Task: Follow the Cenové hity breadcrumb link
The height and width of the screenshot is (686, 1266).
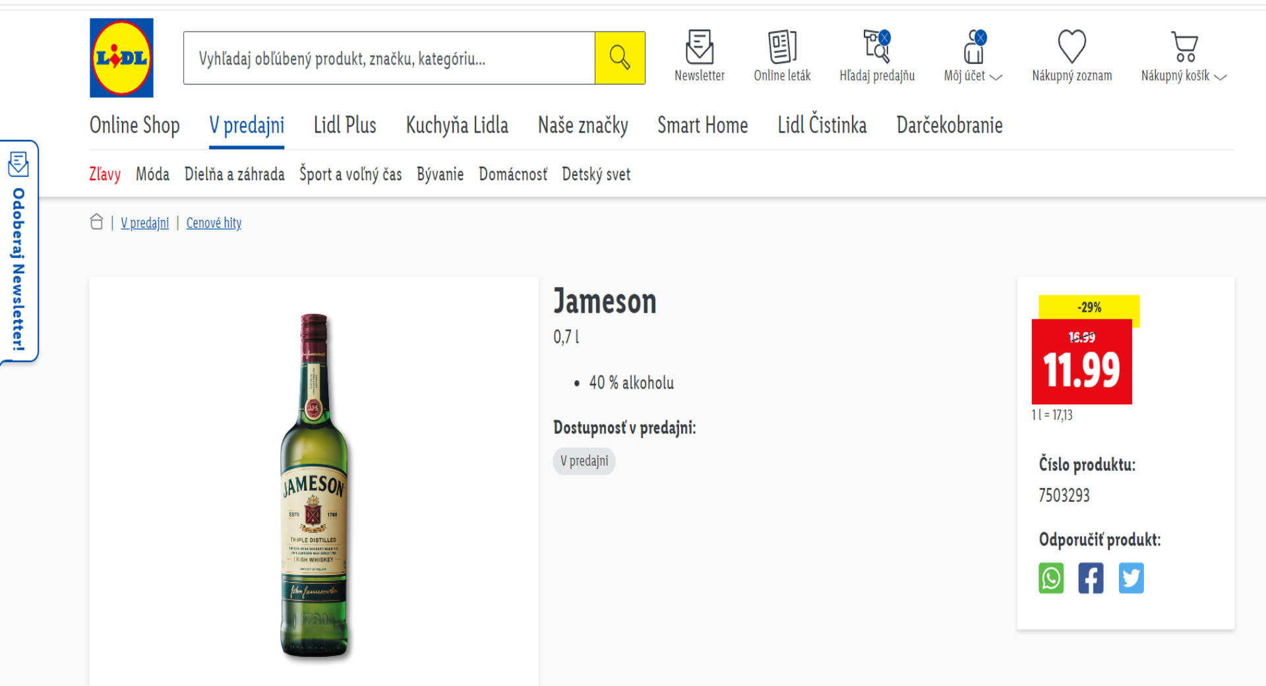Action: coord(214,223)
